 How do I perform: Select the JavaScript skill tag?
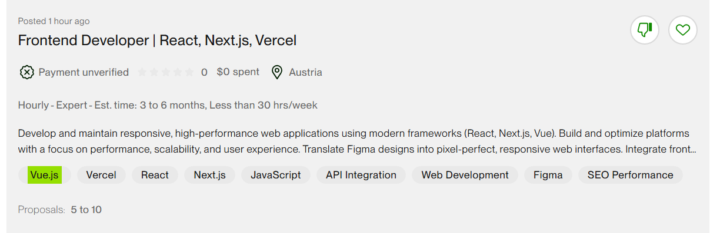pos(275,175)
